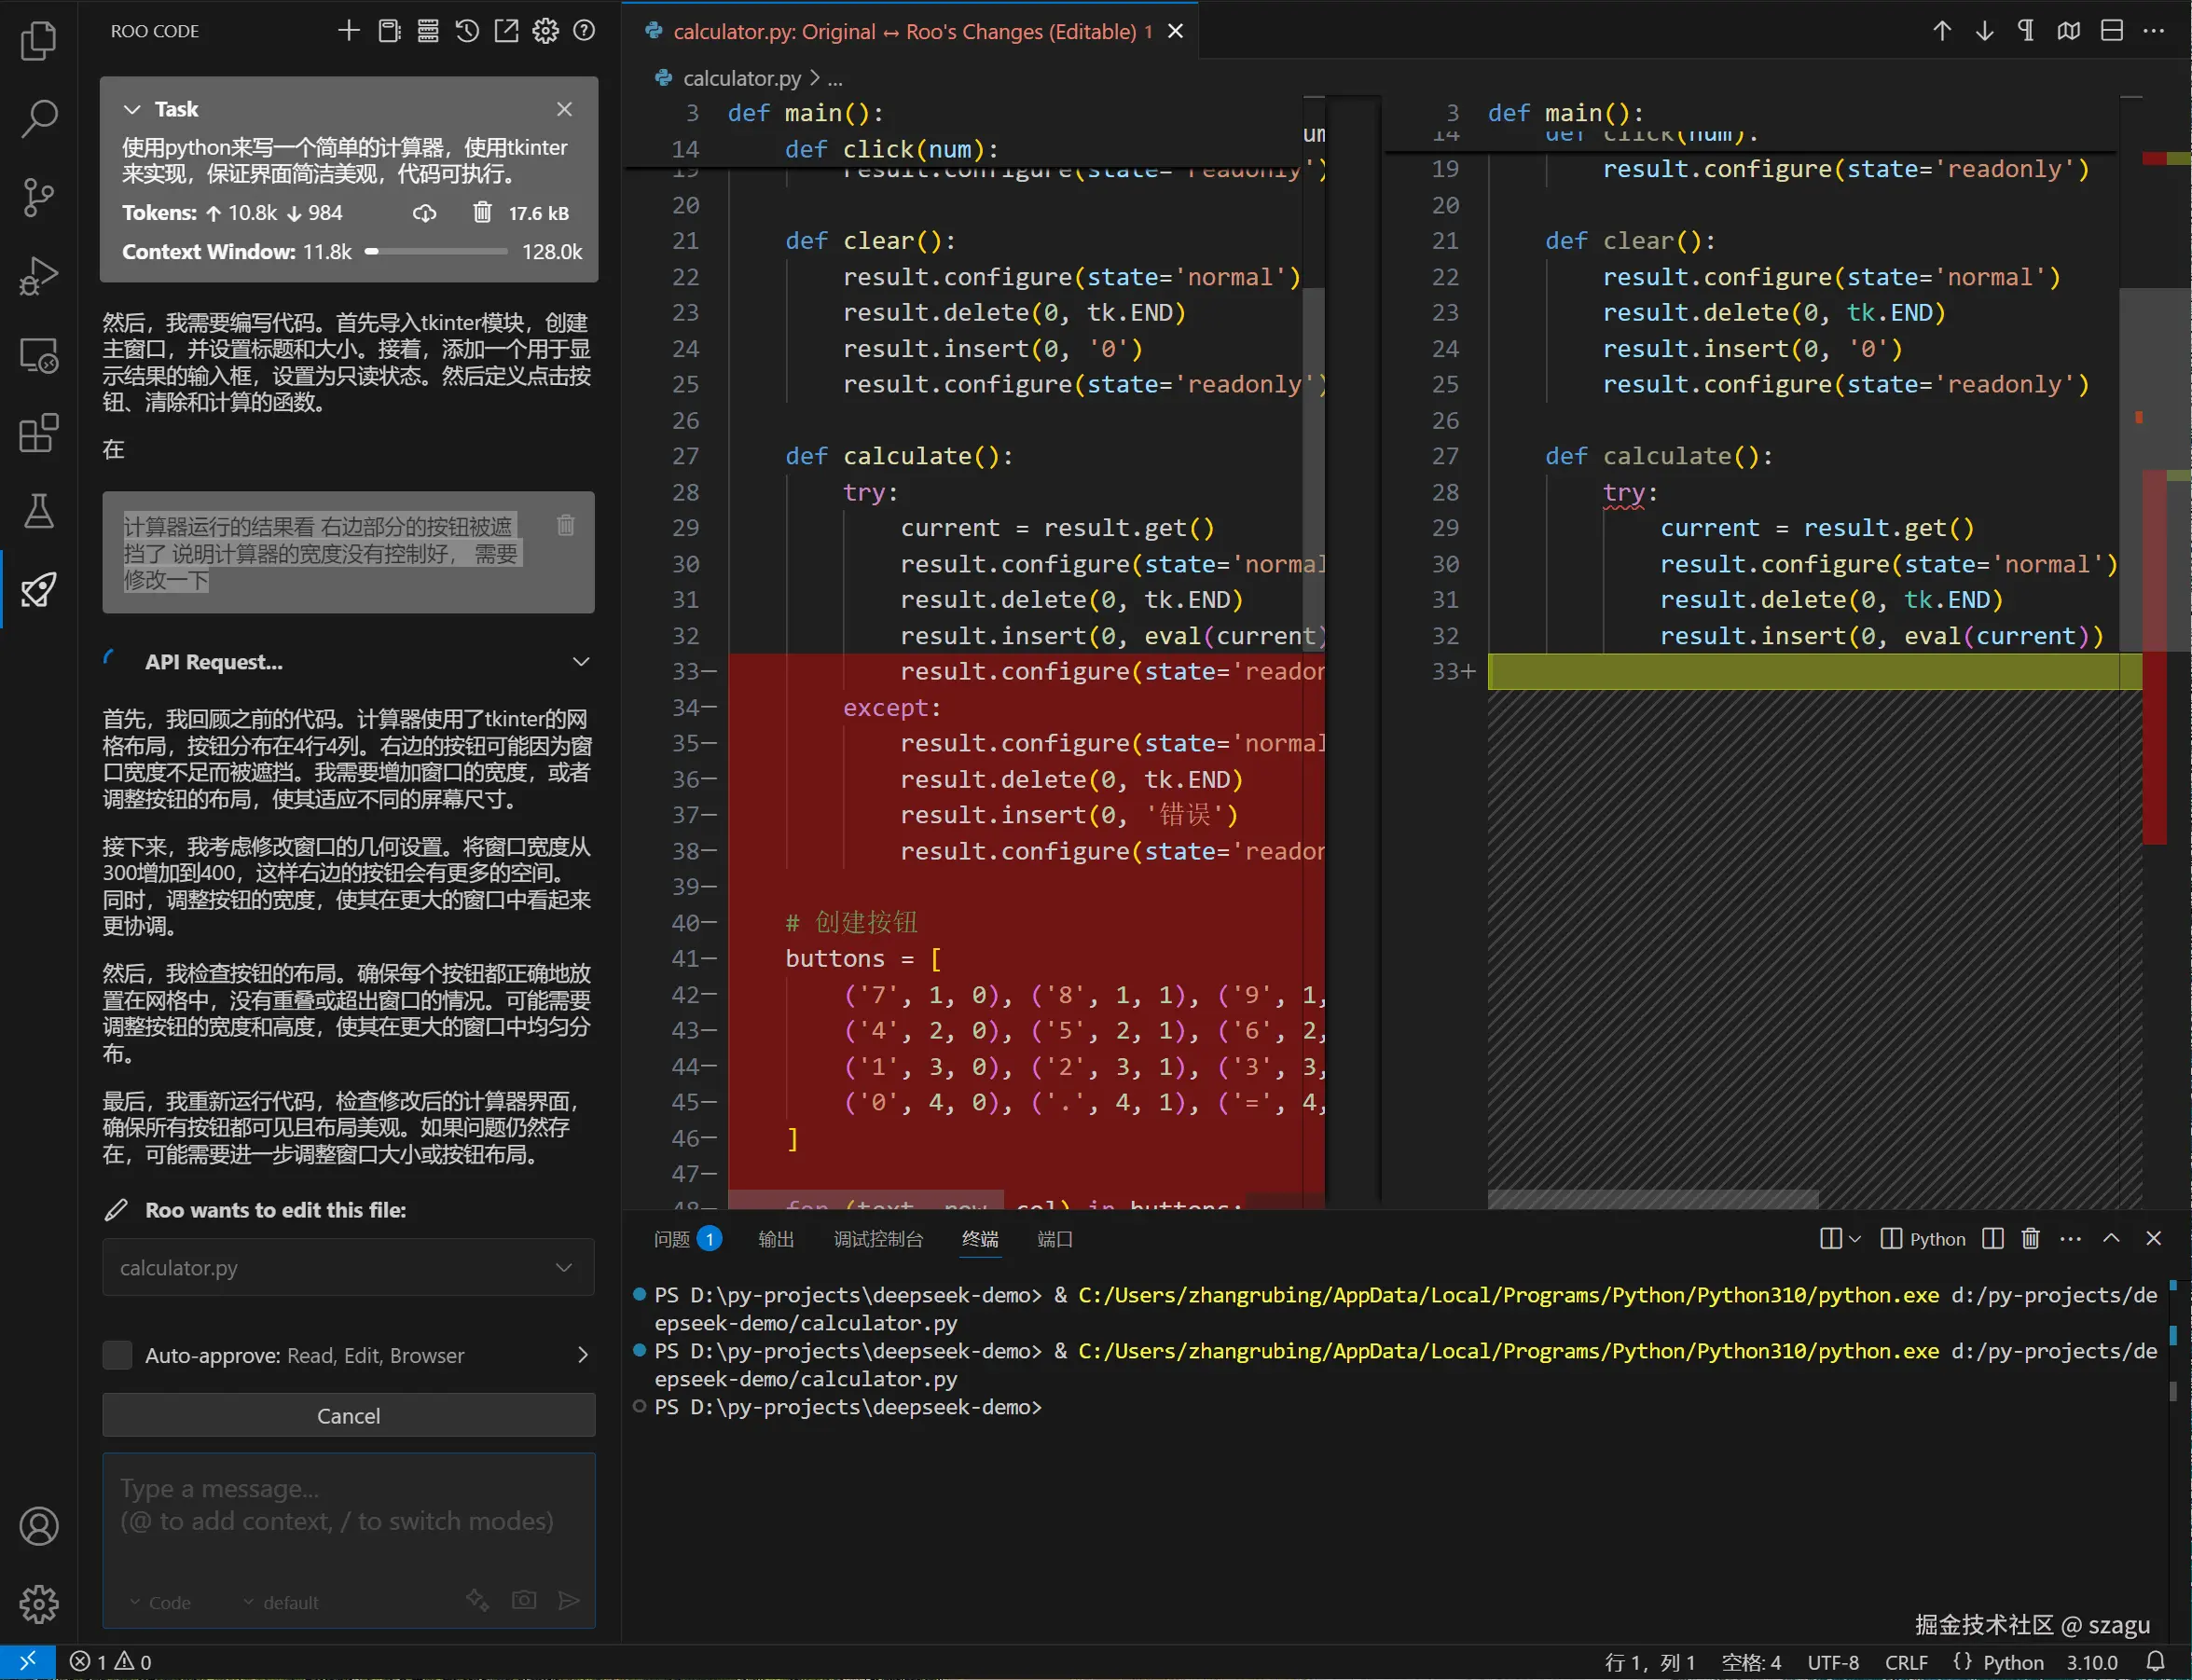This screenshot has width=2192, height=1680.
Task: Start a new Roo task with plus icon
Action: [x=348, y=31]
